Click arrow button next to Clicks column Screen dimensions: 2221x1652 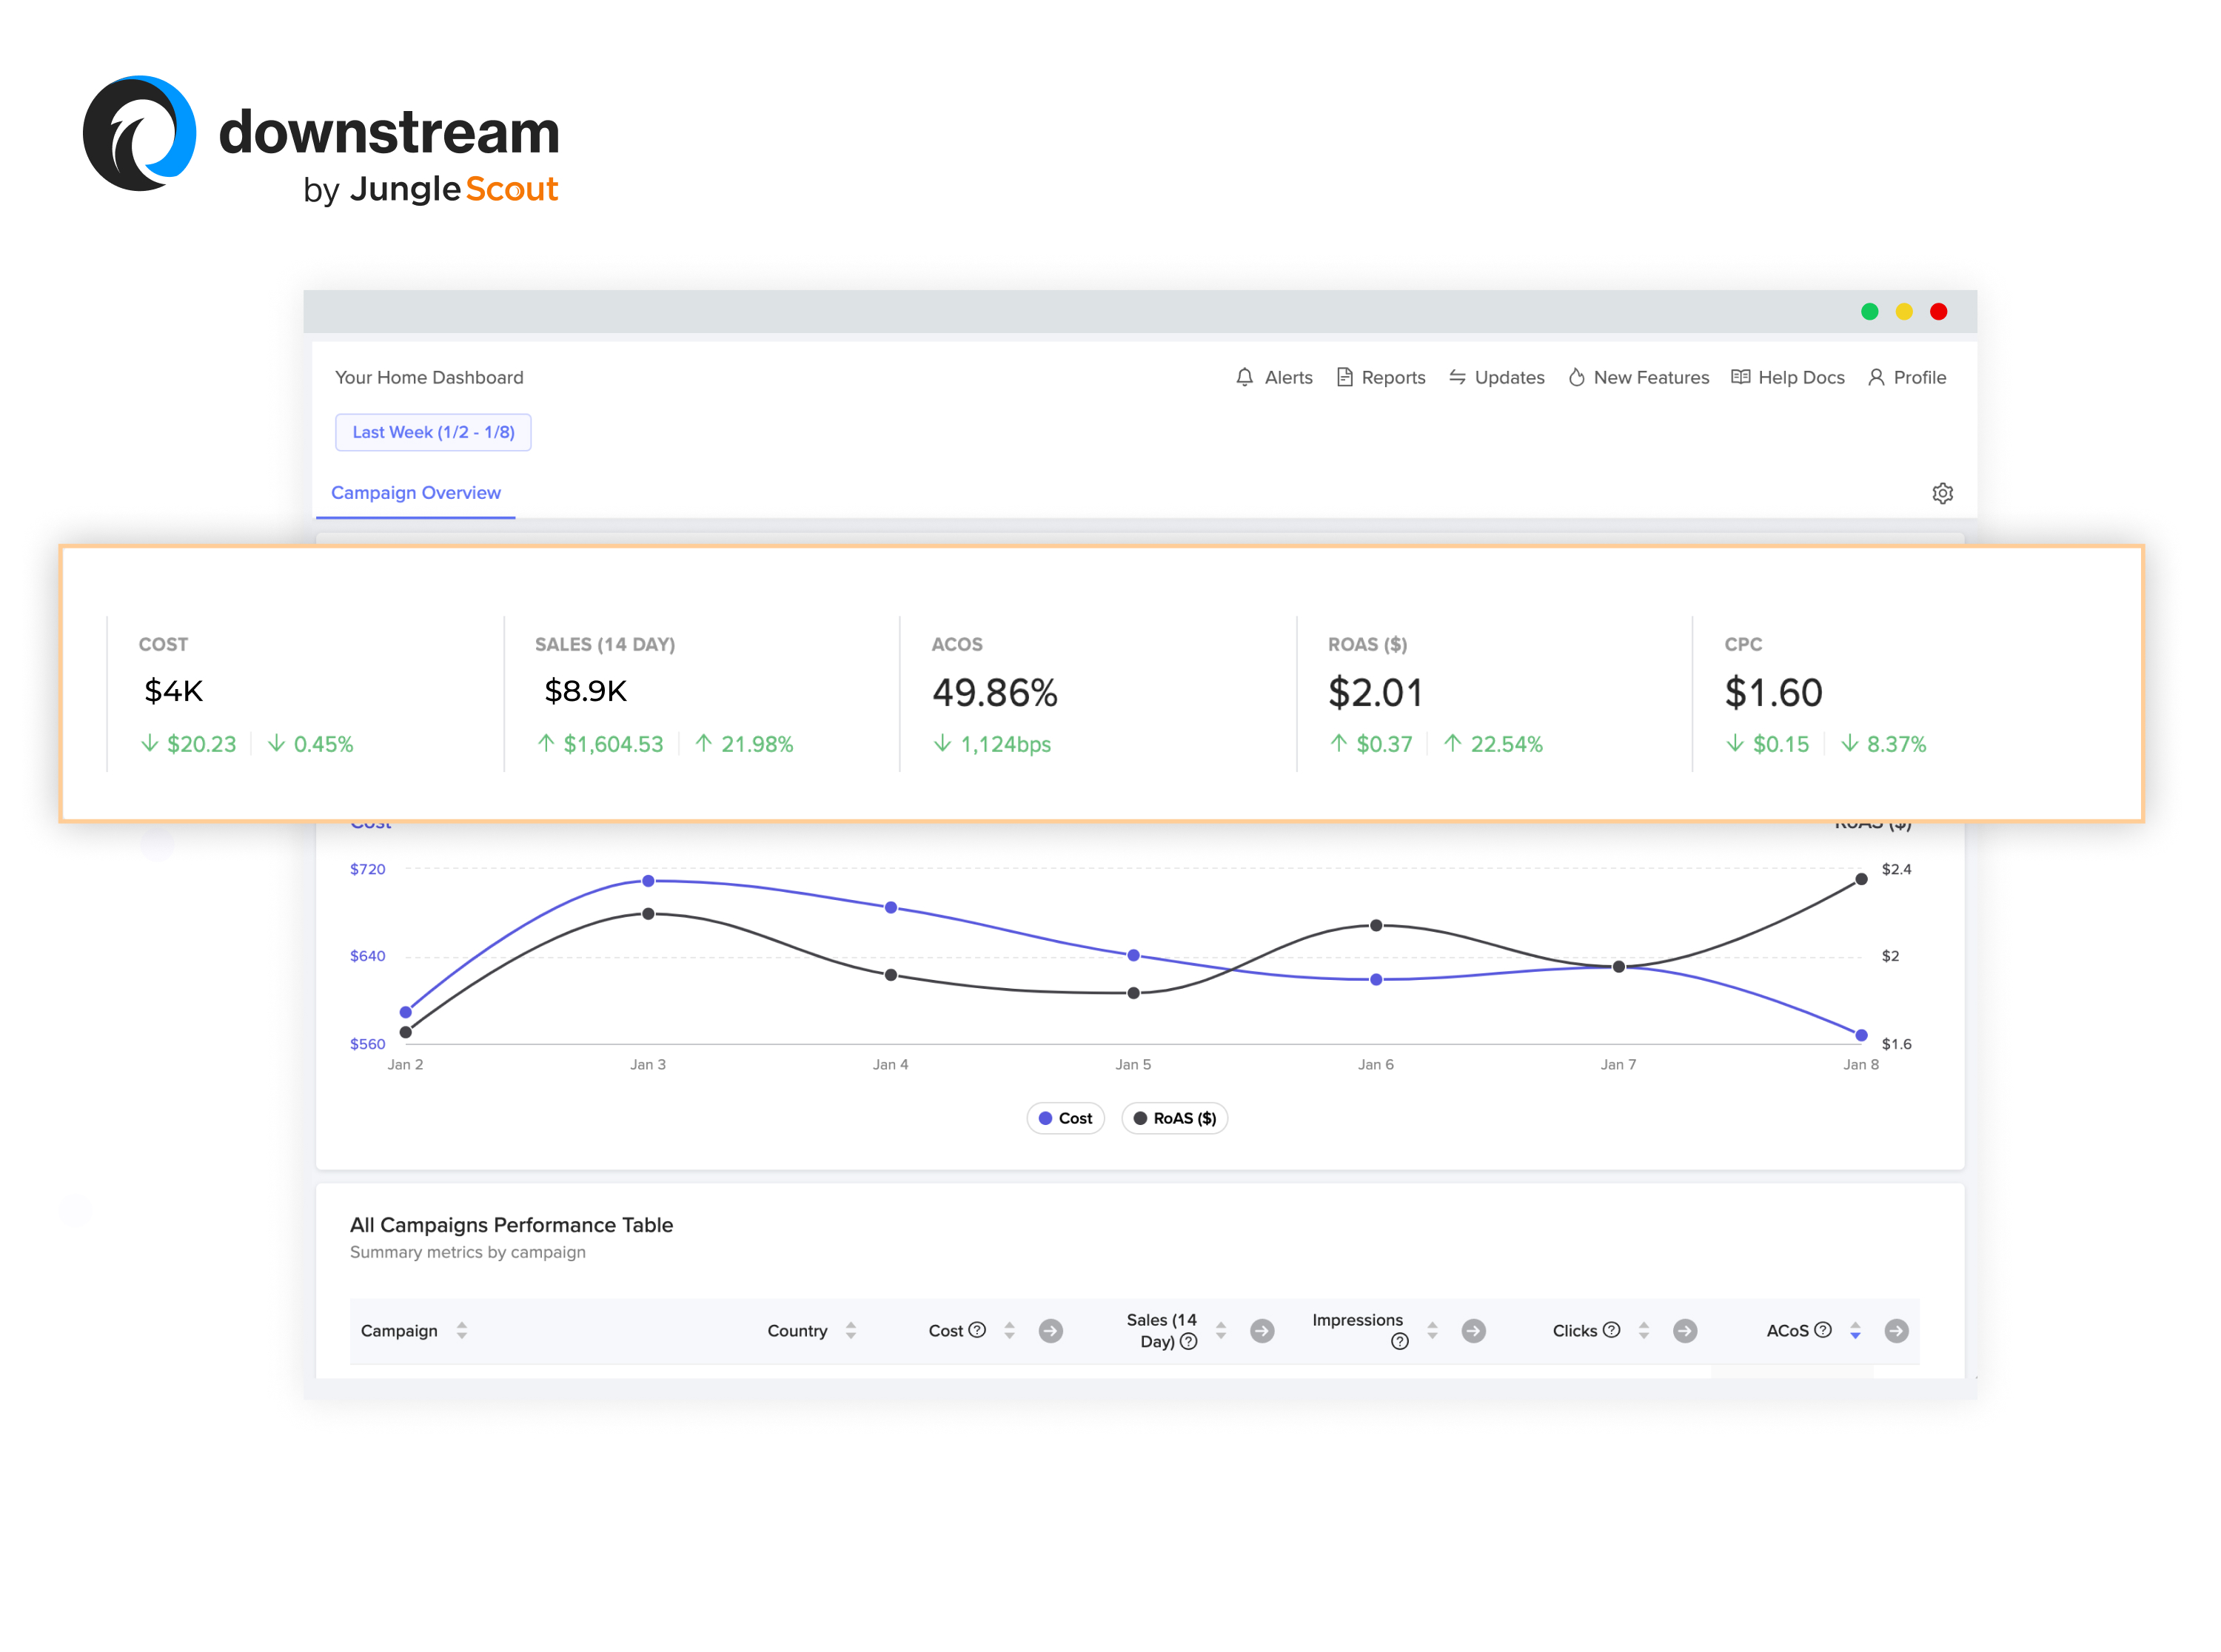coord(1684,1330)
